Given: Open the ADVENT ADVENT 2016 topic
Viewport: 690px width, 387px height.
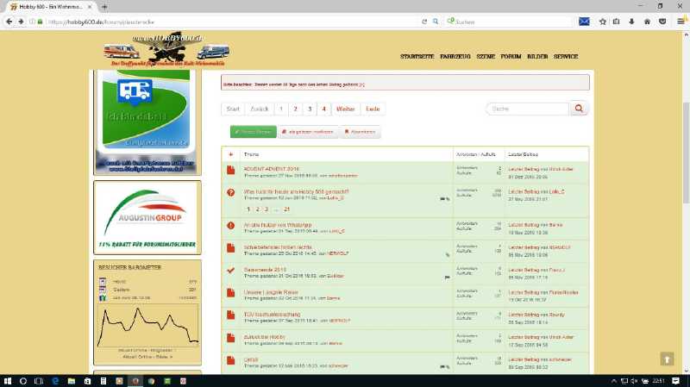Looking at the screenshot, I should pos(272,167).
